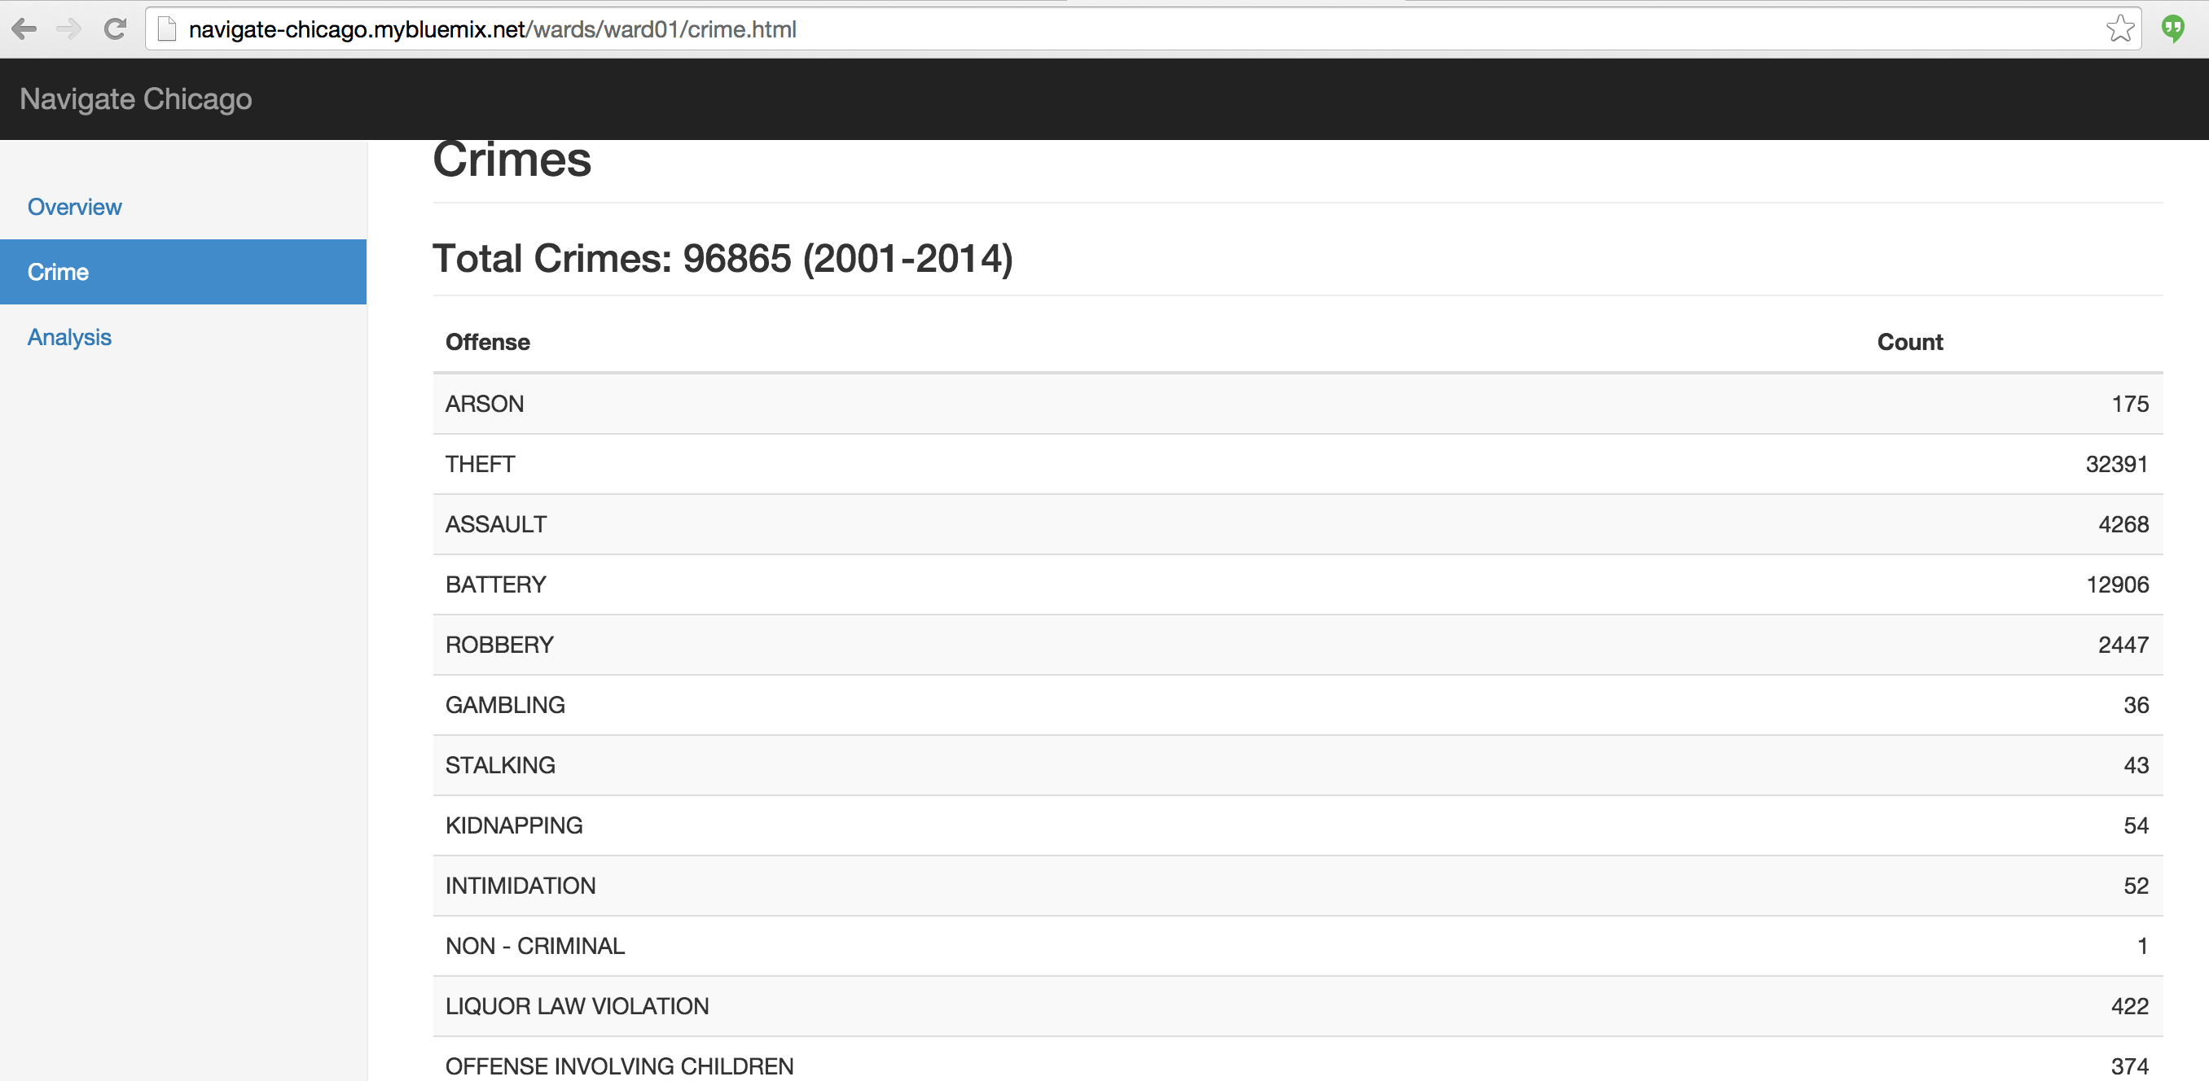Click the browser back arrow
This screenshot has height=1081, width=2209.
click(24, 29)
